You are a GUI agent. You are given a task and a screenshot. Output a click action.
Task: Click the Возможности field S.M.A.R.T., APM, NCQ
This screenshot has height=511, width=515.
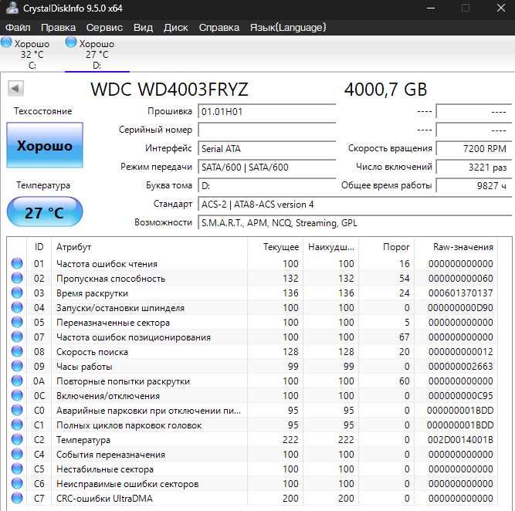(354, 223)
